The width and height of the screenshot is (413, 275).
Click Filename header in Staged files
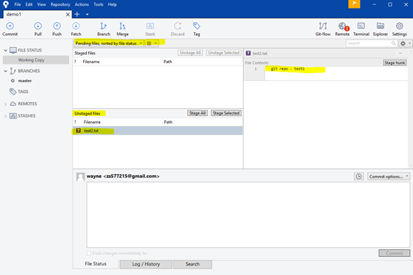(91, 62)
